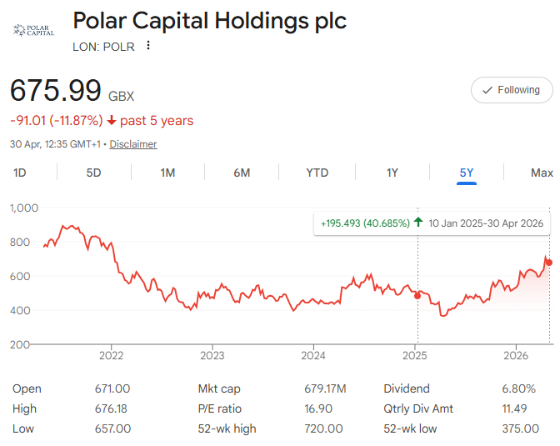Open the three-dot more options menu
The width and height of the screenshot is (560, 446).
pyautogui.click(x=148, y=46)
